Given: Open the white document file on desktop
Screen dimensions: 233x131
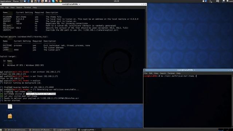Looking at the screenshot, I should point(10,106).
